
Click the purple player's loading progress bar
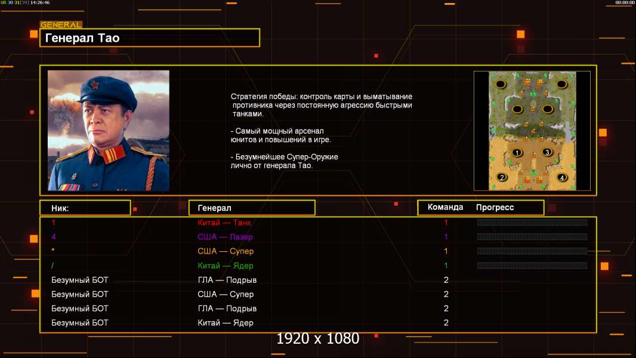pos(532,237)
